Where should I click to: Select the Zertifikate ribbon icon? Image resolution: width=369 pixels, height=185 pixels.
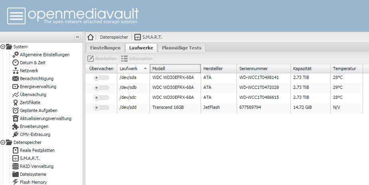pyautogui.click(x=16, y=102)
